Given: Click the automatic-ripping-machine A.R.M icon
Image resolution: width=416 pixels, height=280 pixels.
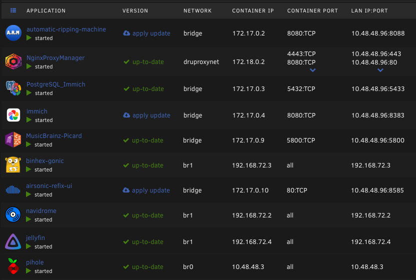Looking at the screenshot, I should click(x=13, y=33).
